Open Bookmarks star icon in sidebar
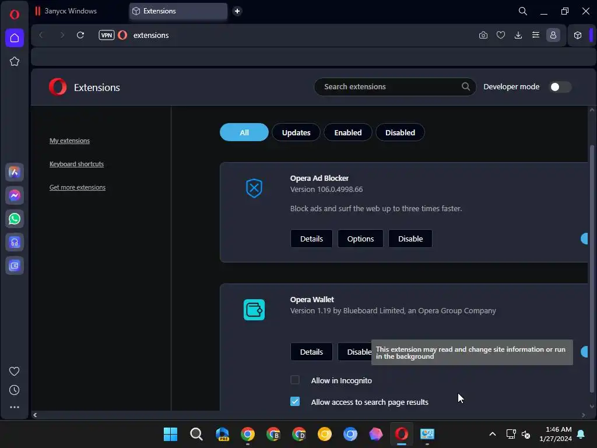Viewport: 597px width, 448px height. click(15, 61)
